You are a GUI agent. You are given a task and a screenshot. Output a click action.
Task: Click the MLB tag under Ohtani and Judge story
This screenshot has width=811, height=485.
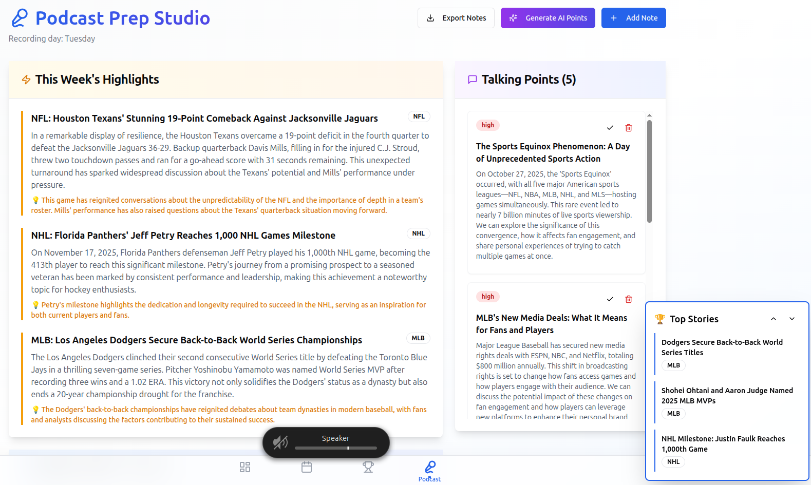pyautogui.click(x=673, y=414)
